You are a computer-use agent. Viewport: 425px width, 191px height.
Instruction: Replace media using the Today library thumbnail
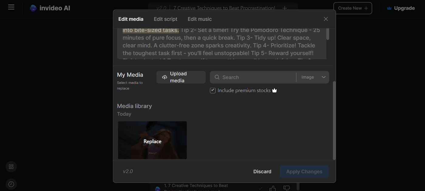point(152,141)
